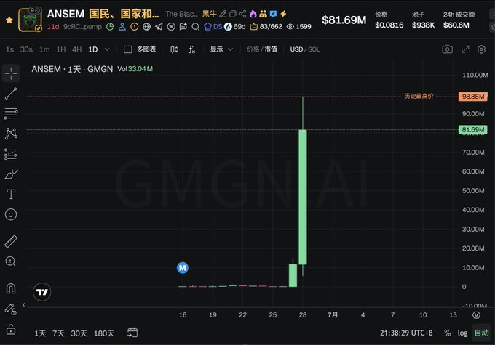Switch to the 1H timeframe
Screen dimensions: 495x345
pos(61,49)
